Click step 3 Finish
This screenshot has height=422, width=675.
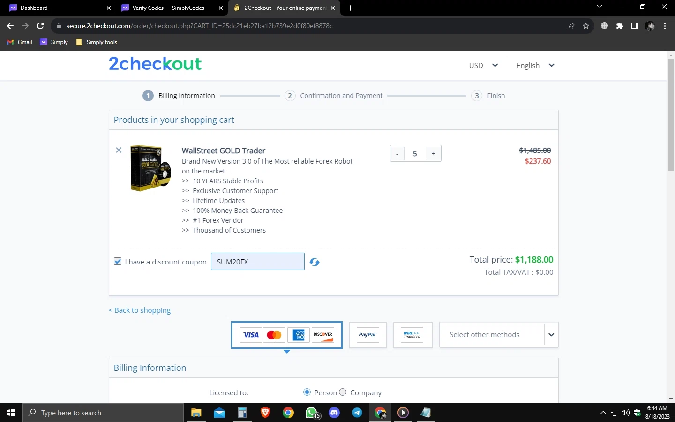pos(488,96)
